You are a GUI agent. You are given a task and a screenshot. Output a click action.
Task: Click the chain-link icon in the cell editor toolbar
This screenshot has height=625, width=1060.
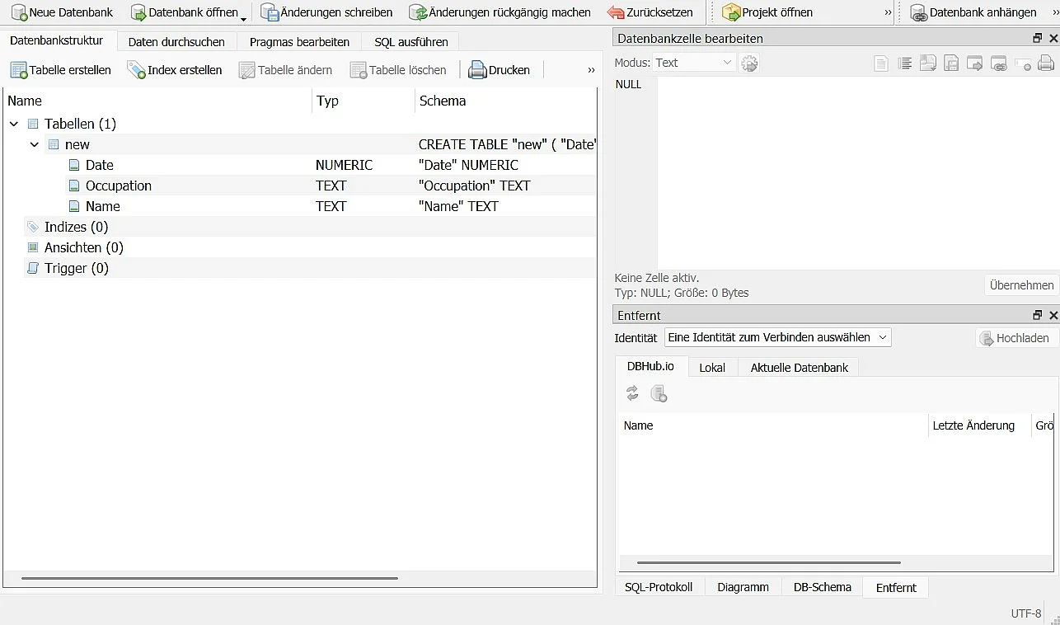coord(999,63)
